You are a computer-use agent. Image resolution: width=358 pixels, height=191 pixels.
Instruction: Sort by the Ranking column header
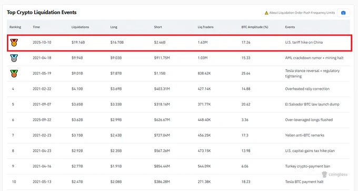tap(15, 27)
